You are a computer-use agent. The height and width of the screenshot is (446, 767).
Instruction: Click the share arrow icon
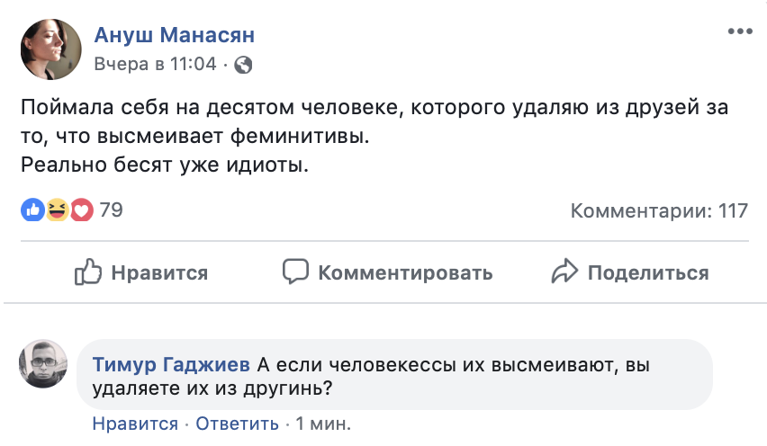(564, 272)
